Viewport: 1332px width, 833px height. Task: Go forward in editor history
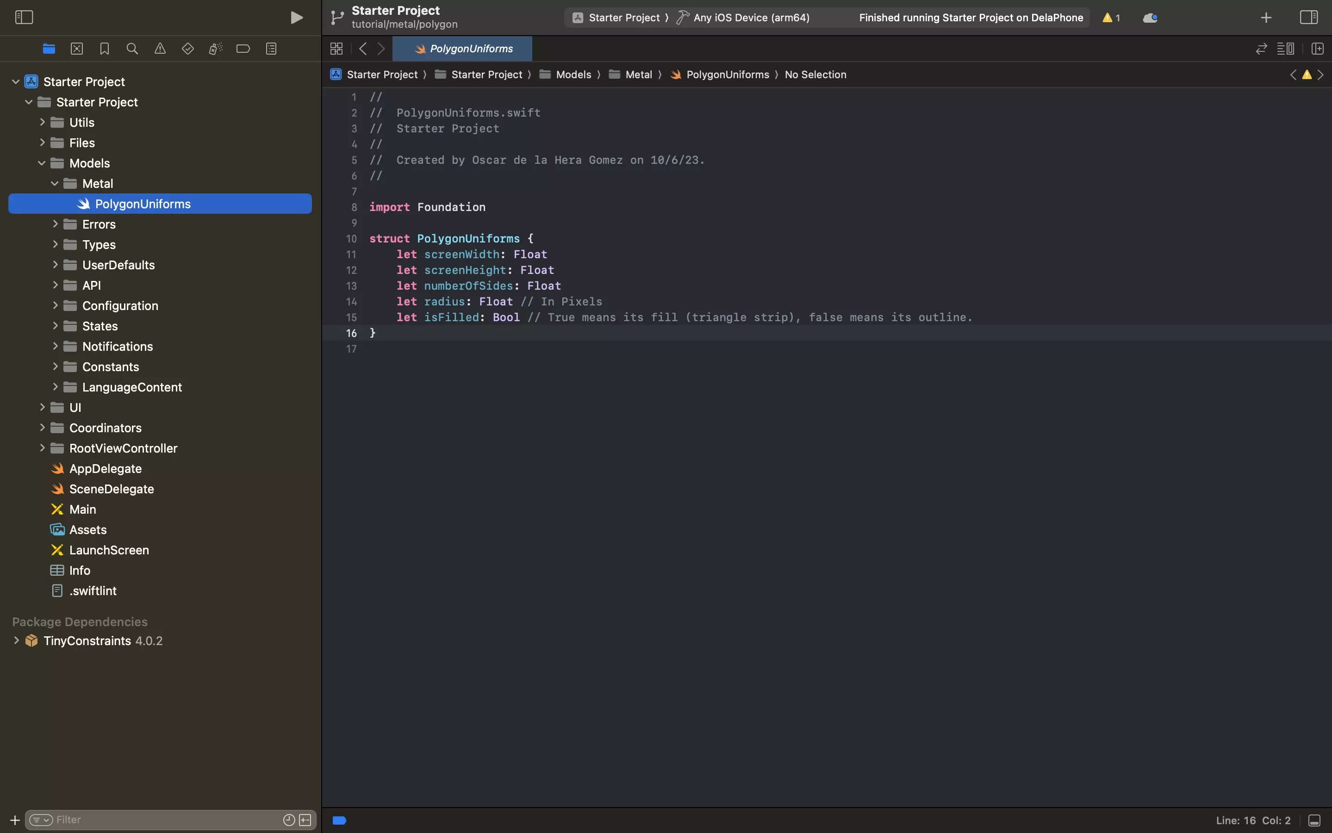pos(381,49)
